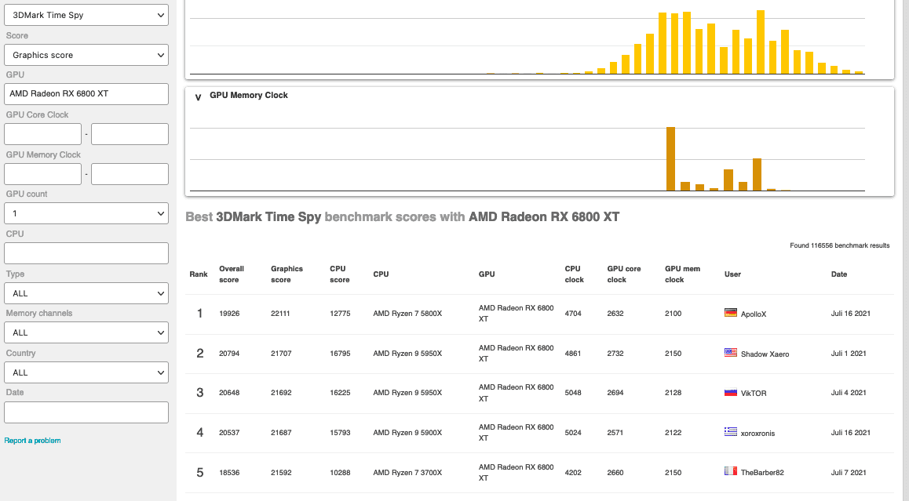This screenshot has height=501, width=909.
Task: Click GPU core clock 2660 in rank 5 row
Action: tap(615, 473)
